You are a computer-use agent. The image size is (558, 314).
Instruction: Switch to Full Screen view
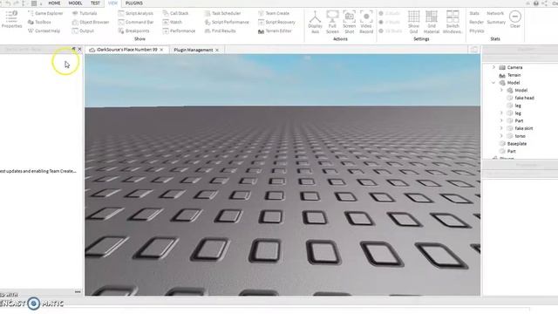tap(332, 22)
